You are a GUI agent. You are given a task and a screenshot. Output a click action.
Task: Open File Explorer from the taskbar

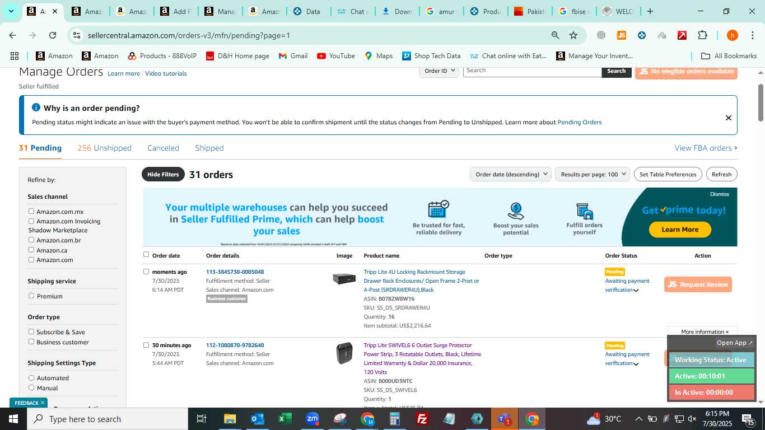click(x=230, y=419)
